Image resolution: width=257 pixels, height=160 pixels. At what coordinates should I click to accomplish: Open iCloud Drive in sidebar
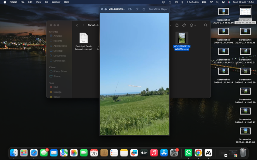point(60,71)
